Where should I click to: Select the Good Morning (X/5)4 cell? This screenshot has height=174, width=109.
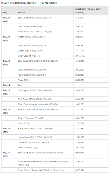pyautogui.click(x=45, y=147)
